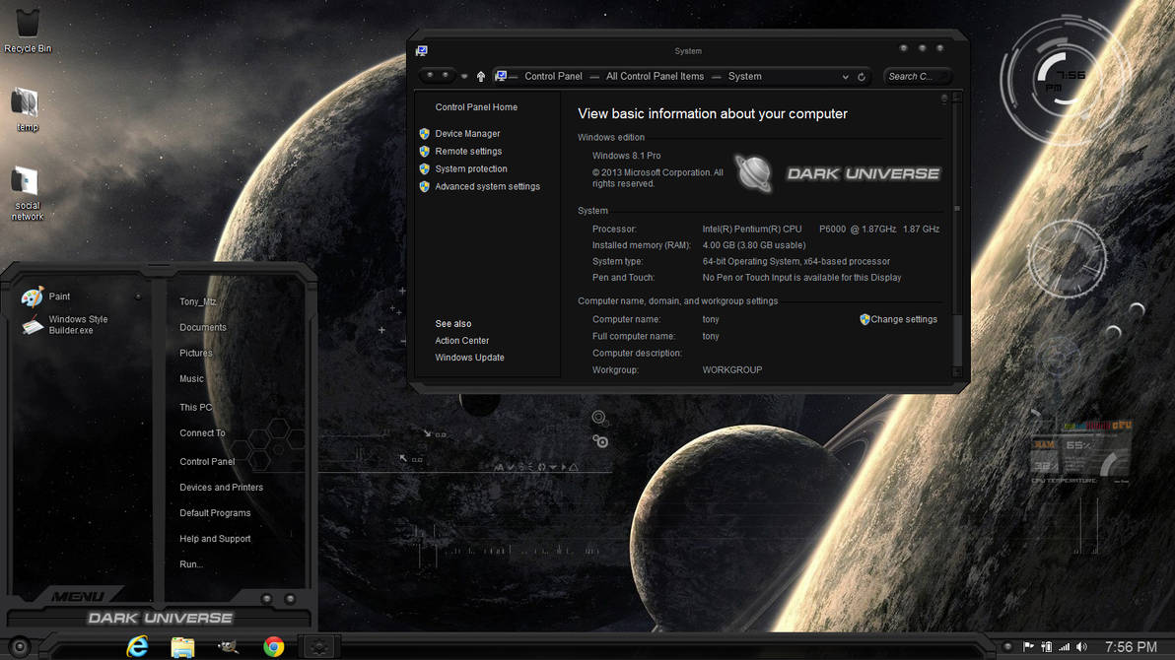Open Change settings for computer name
This screenshot has height=660, width=1175.
(898, 319)
